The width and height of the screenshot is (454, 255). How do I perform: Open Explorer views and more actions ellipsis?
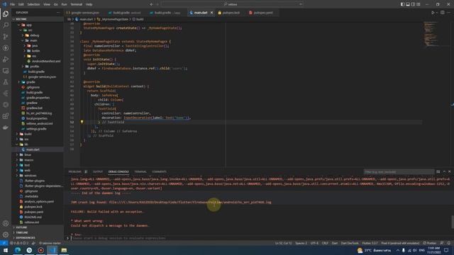click(58, 13)
